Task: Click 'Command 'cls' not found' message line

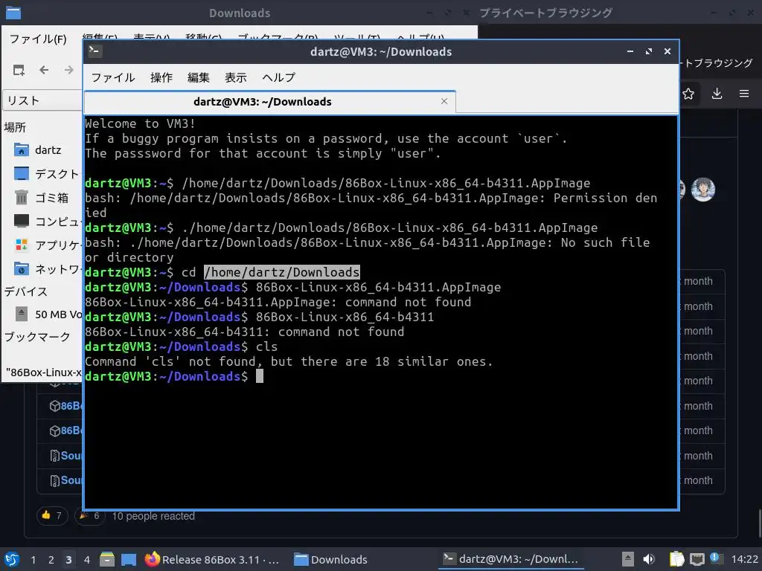Action: pos(289,361)
